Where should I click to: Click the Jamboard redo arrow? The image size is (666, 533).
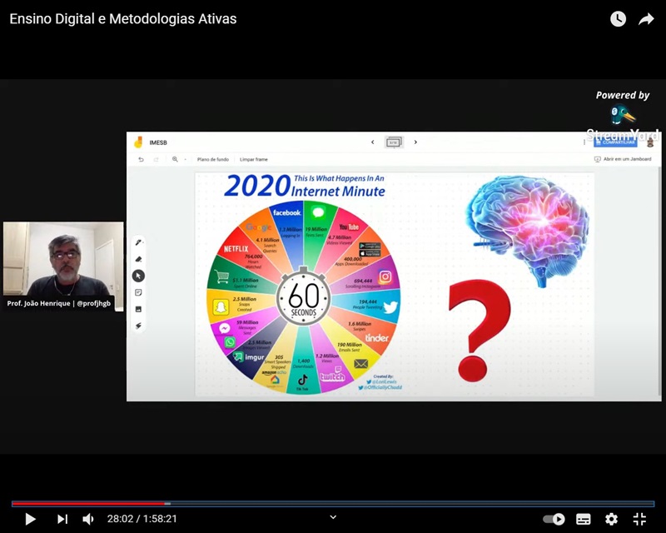(156, 159)
